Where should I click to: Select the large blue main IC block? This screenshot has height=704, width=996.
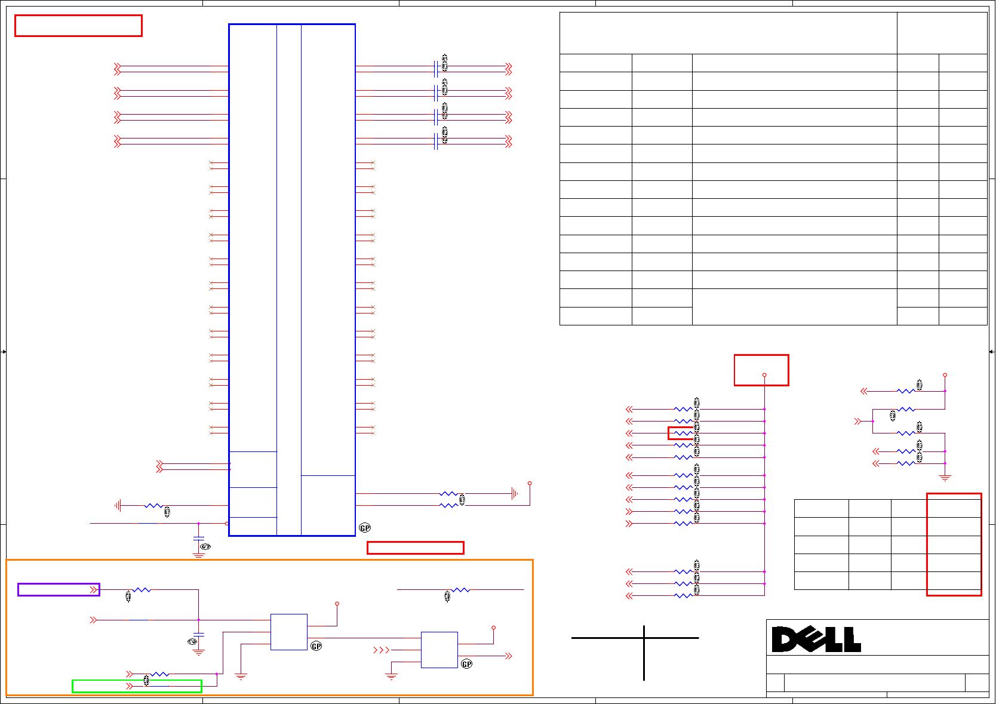click(292, 280)
